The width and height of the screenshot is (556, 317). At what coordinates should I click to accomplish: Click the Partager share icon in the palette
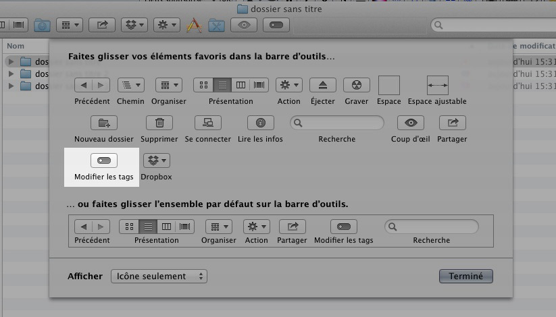click(453, 123)
